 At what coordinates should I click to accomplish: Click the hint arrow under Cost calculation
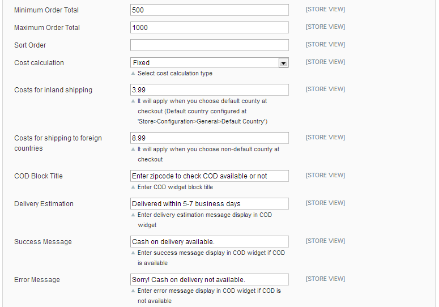point(133,74)
